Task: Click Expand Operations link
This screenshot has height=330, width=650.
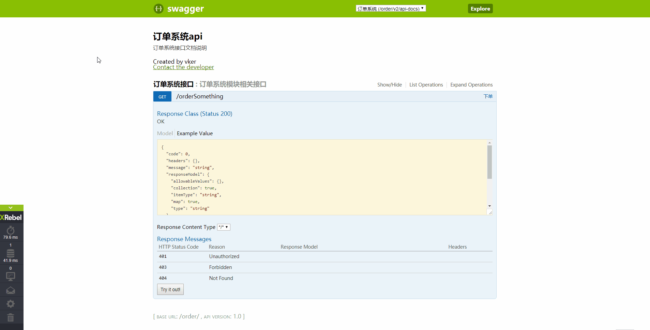Action: tap(471, 85)
